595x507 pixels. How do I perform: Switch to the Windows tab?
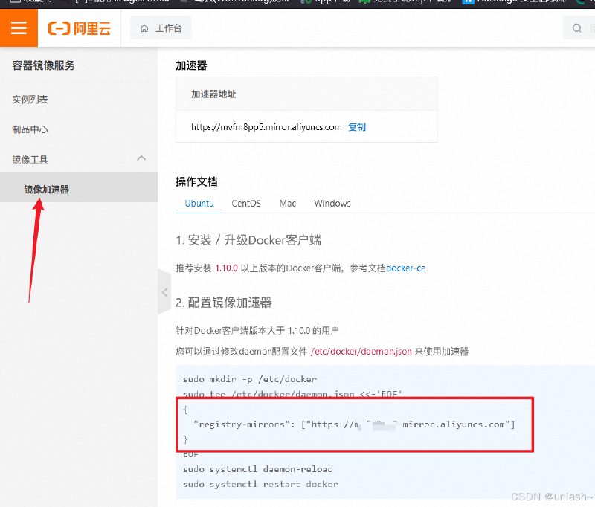coord(332,204)
